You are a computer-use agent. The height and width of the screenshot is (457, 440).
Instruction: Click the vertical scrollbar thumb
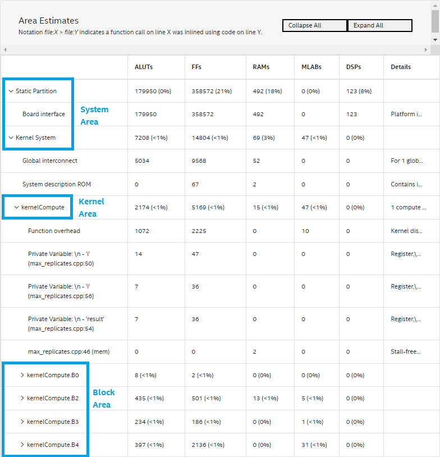pos(435,21)
